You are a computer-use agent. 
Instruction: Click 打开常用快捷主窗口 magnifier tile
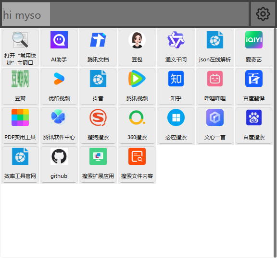tap(20, 48)
